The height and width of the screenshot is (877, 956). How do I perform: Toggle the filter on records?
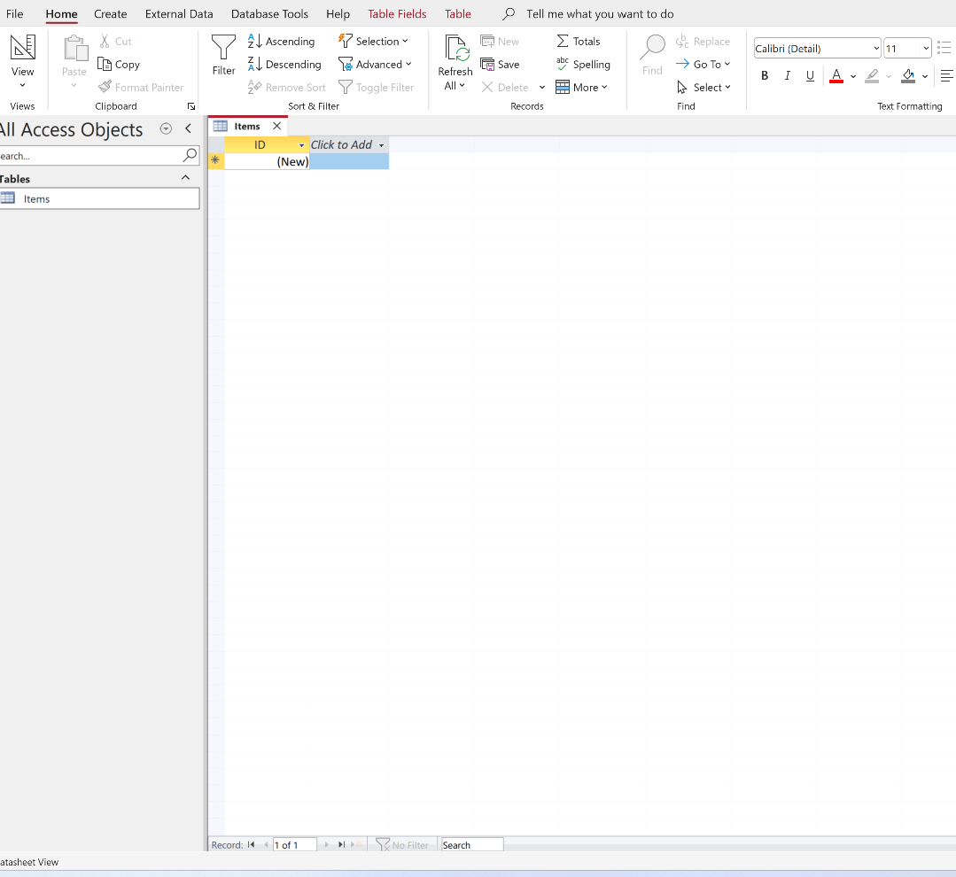click(x=377, y=87)
